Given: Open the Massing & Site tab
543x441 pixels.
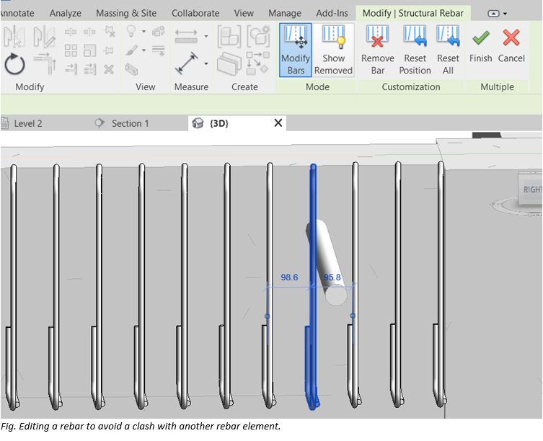Looking at the screenshot, I should click(126, 13).
